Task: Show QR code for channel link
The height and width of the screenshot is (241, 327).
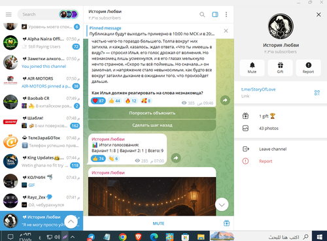Action: pyautogui.click(x=317, y=93)
